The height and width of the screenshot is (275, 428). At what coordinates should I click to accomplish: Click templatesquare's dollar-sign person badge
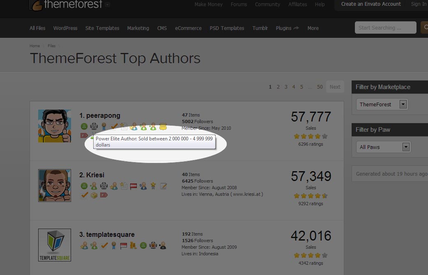(x=94, y=245)
